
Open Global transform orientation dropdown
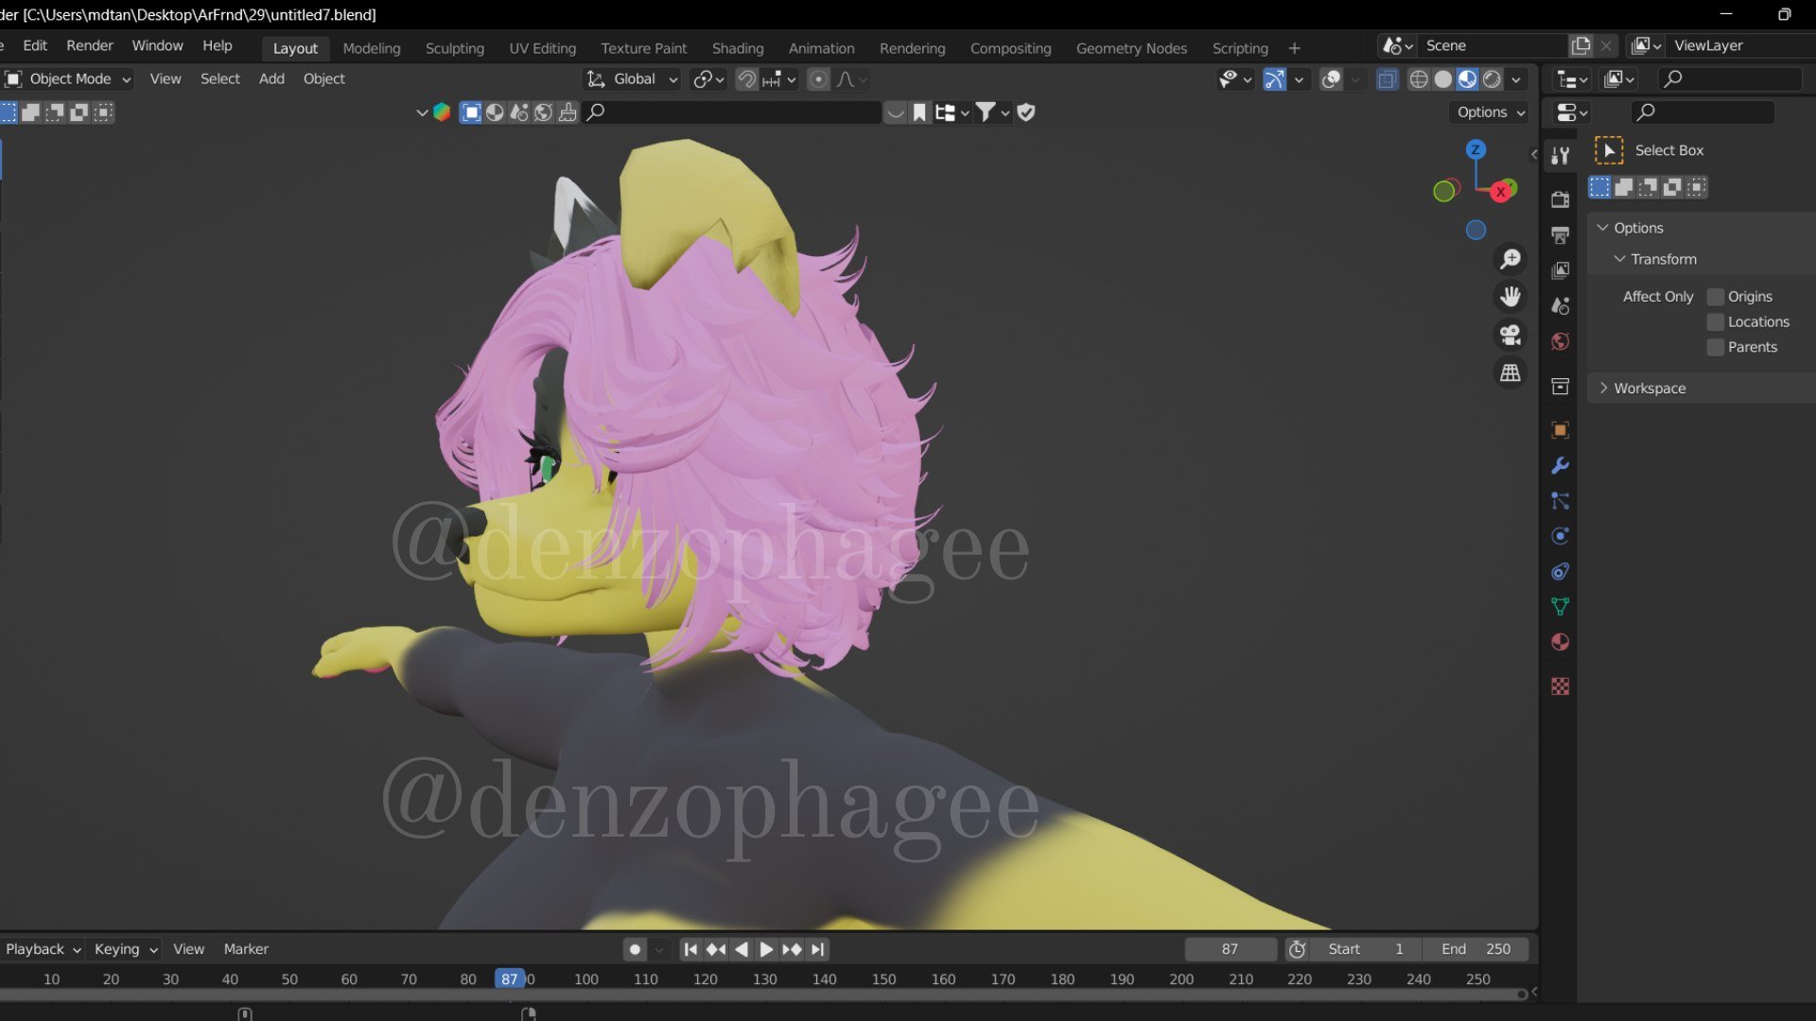pos(633,79)
